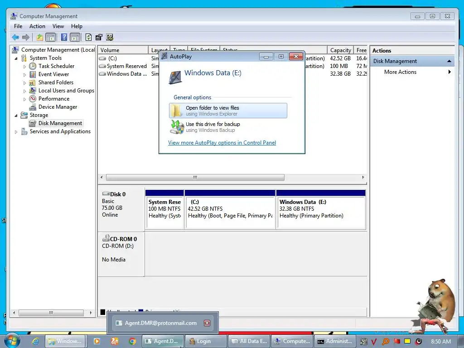Screen dimensions: 464x348
Task: Collapse the System Tools tree node
Action: [x=16, y=58]
